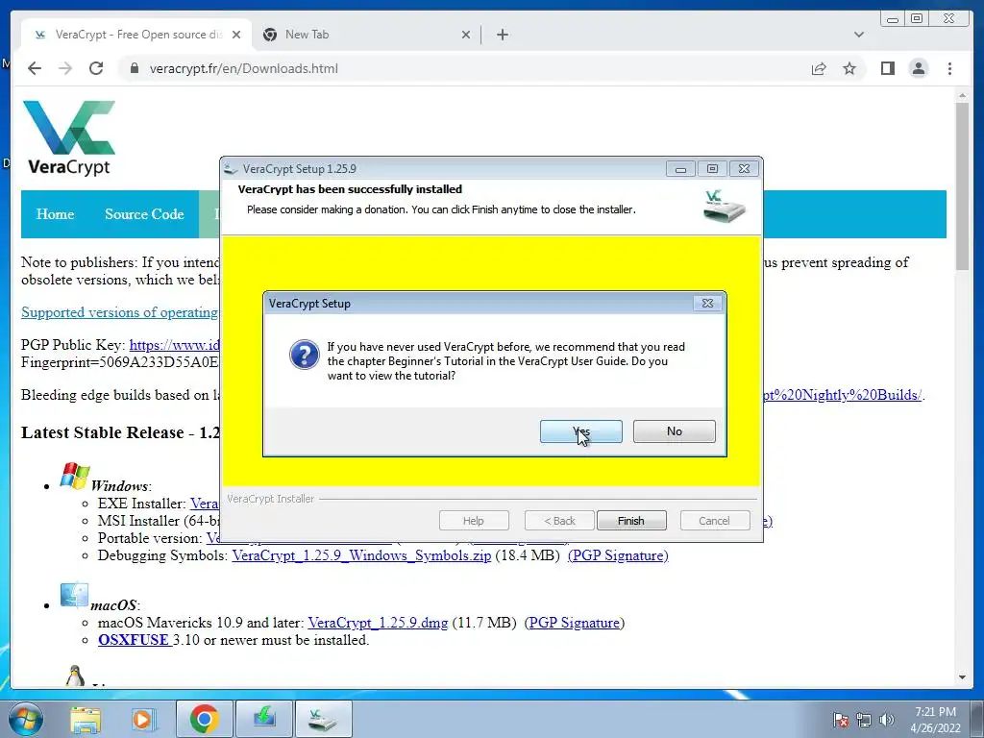Open Windows EXE Installer link
This screenshot has height=738, width=984.
(205, 504)
